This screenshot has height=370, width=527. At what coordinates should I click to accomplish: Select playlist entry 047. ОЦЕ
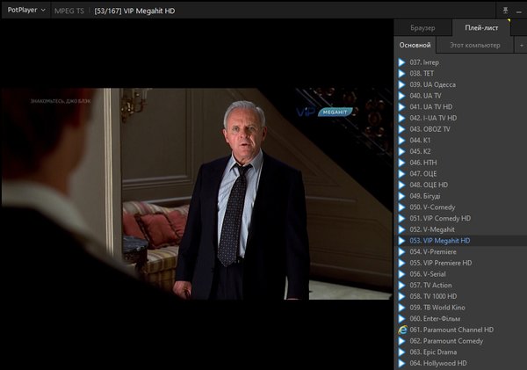pyautogui.click(x=460, y=173)
